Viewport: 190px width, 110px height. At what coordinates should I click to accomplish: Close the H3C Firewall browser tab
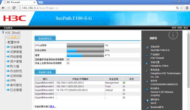click(35, 2)
